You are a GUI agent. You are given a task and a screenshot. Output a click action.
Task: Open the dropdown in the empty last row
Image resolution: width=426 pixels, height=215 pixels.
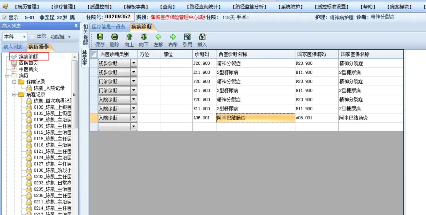click(134, 127)
